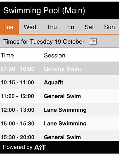The width and height of the screenshot is (119, 157).
Task: Choose Lane Swimming at 12:00 - 13:00
Action: (59, 110)
